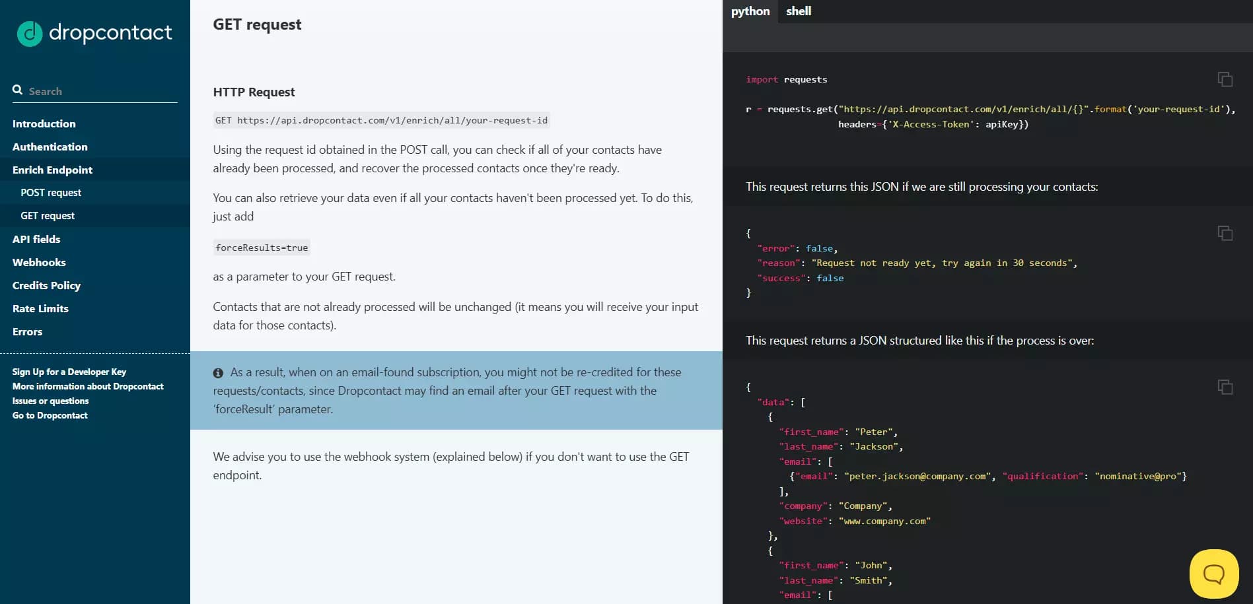Viewport: 1253px width, 604px height.
Task: Click the "nominative@pro" qualification value
Action: click(x=1137, y=476)
